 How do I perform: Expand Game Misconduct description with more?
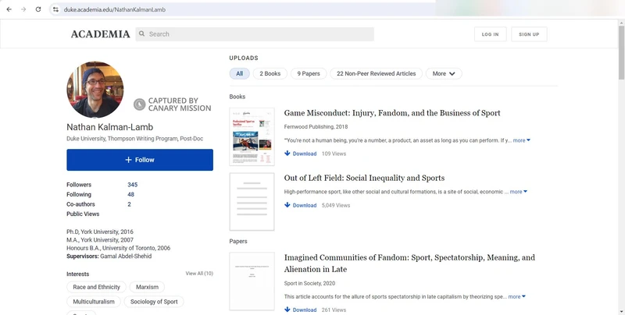(521, 140)
